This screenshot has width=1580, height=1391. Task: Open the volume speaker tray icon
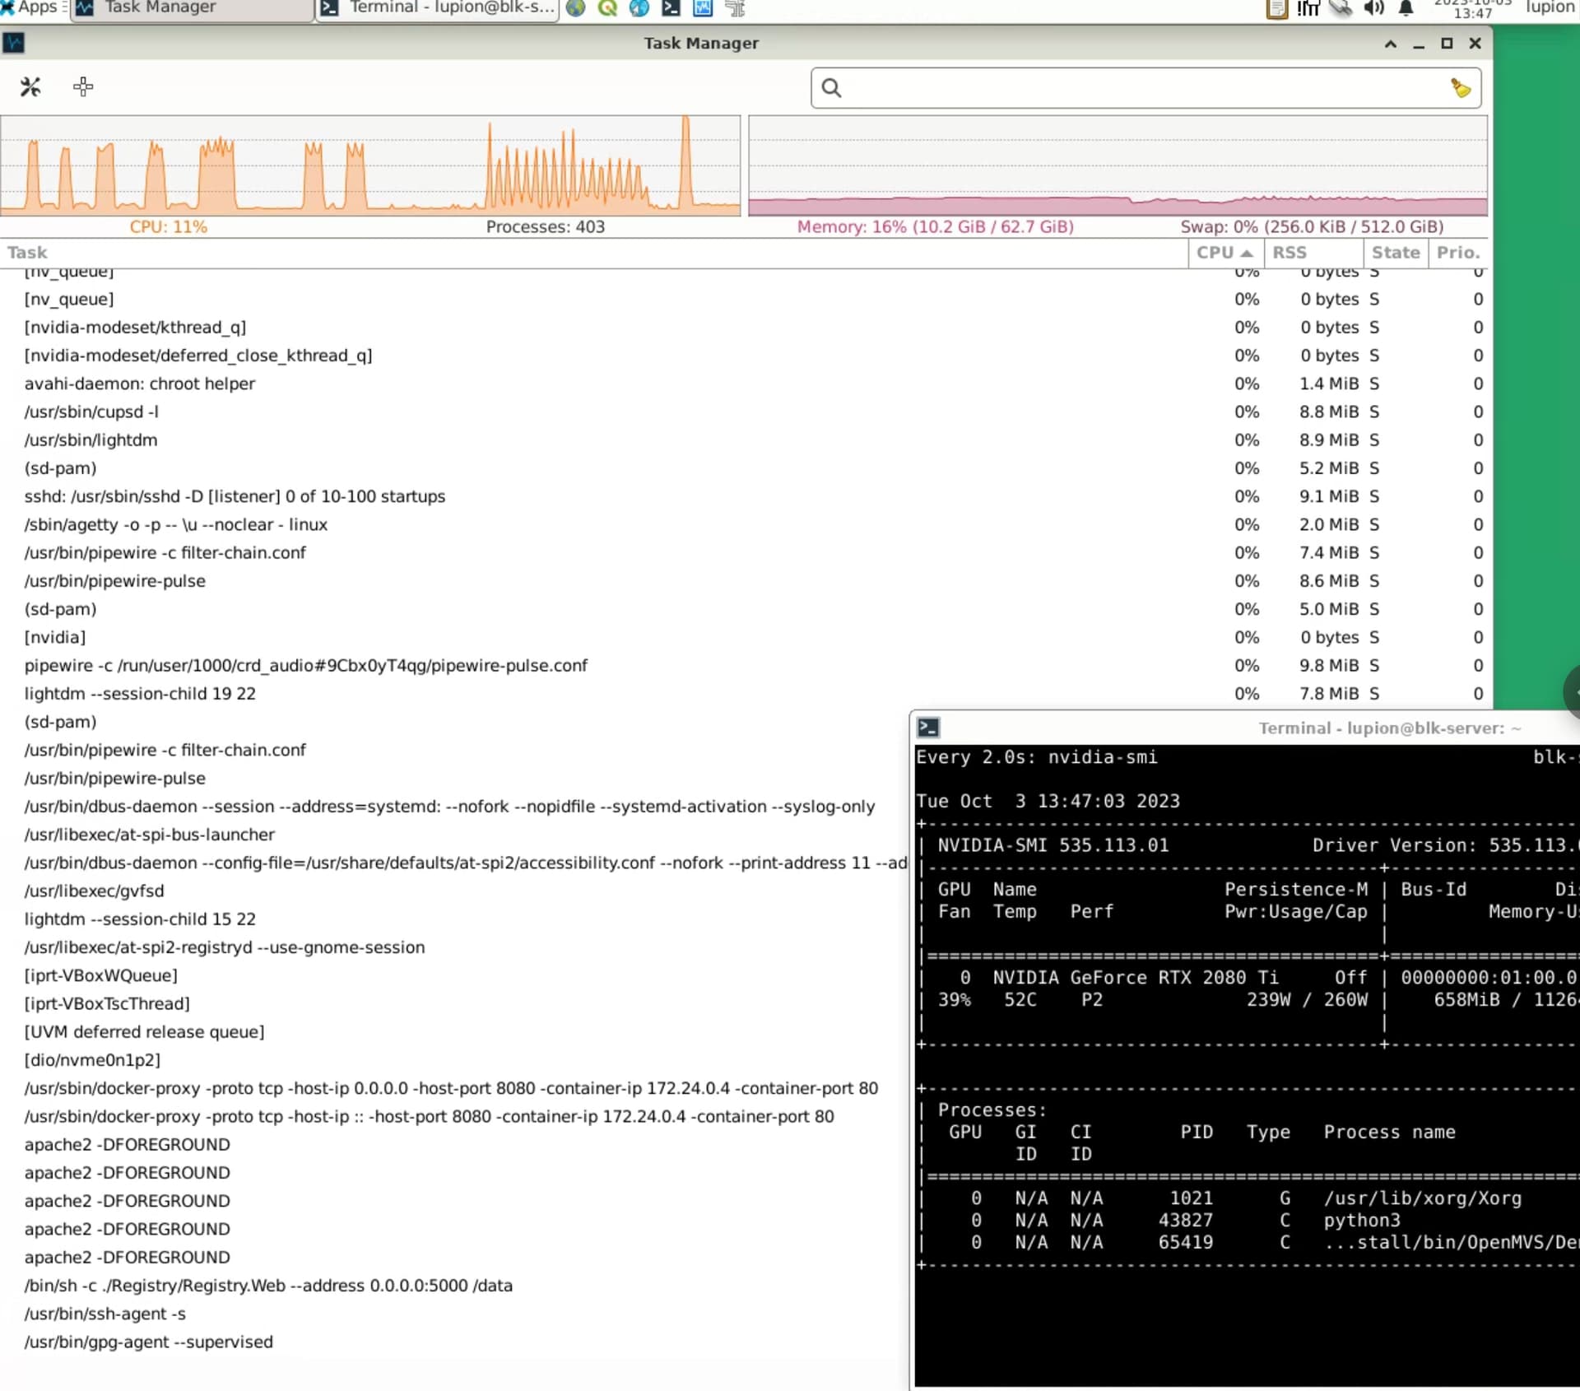(1373, 8)
